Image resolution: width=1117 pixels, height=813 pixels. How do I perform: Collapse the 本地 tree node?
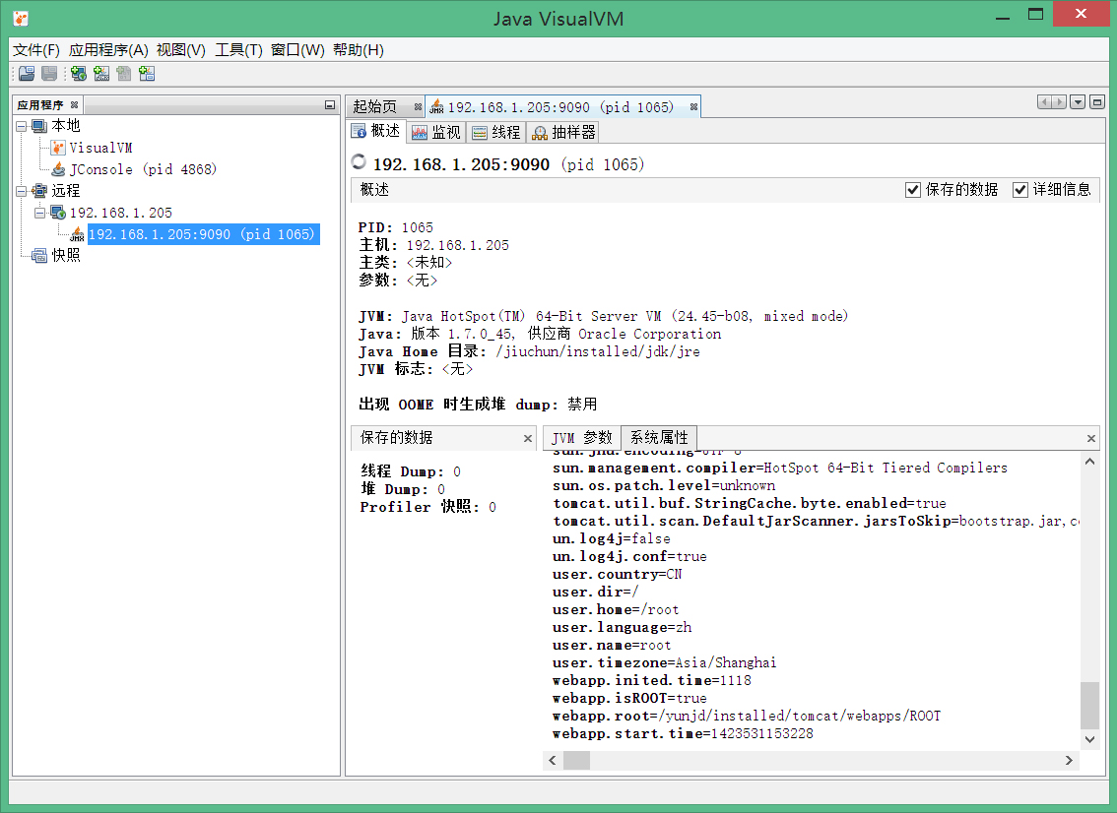pyautogui.click(x=22, y=126)
